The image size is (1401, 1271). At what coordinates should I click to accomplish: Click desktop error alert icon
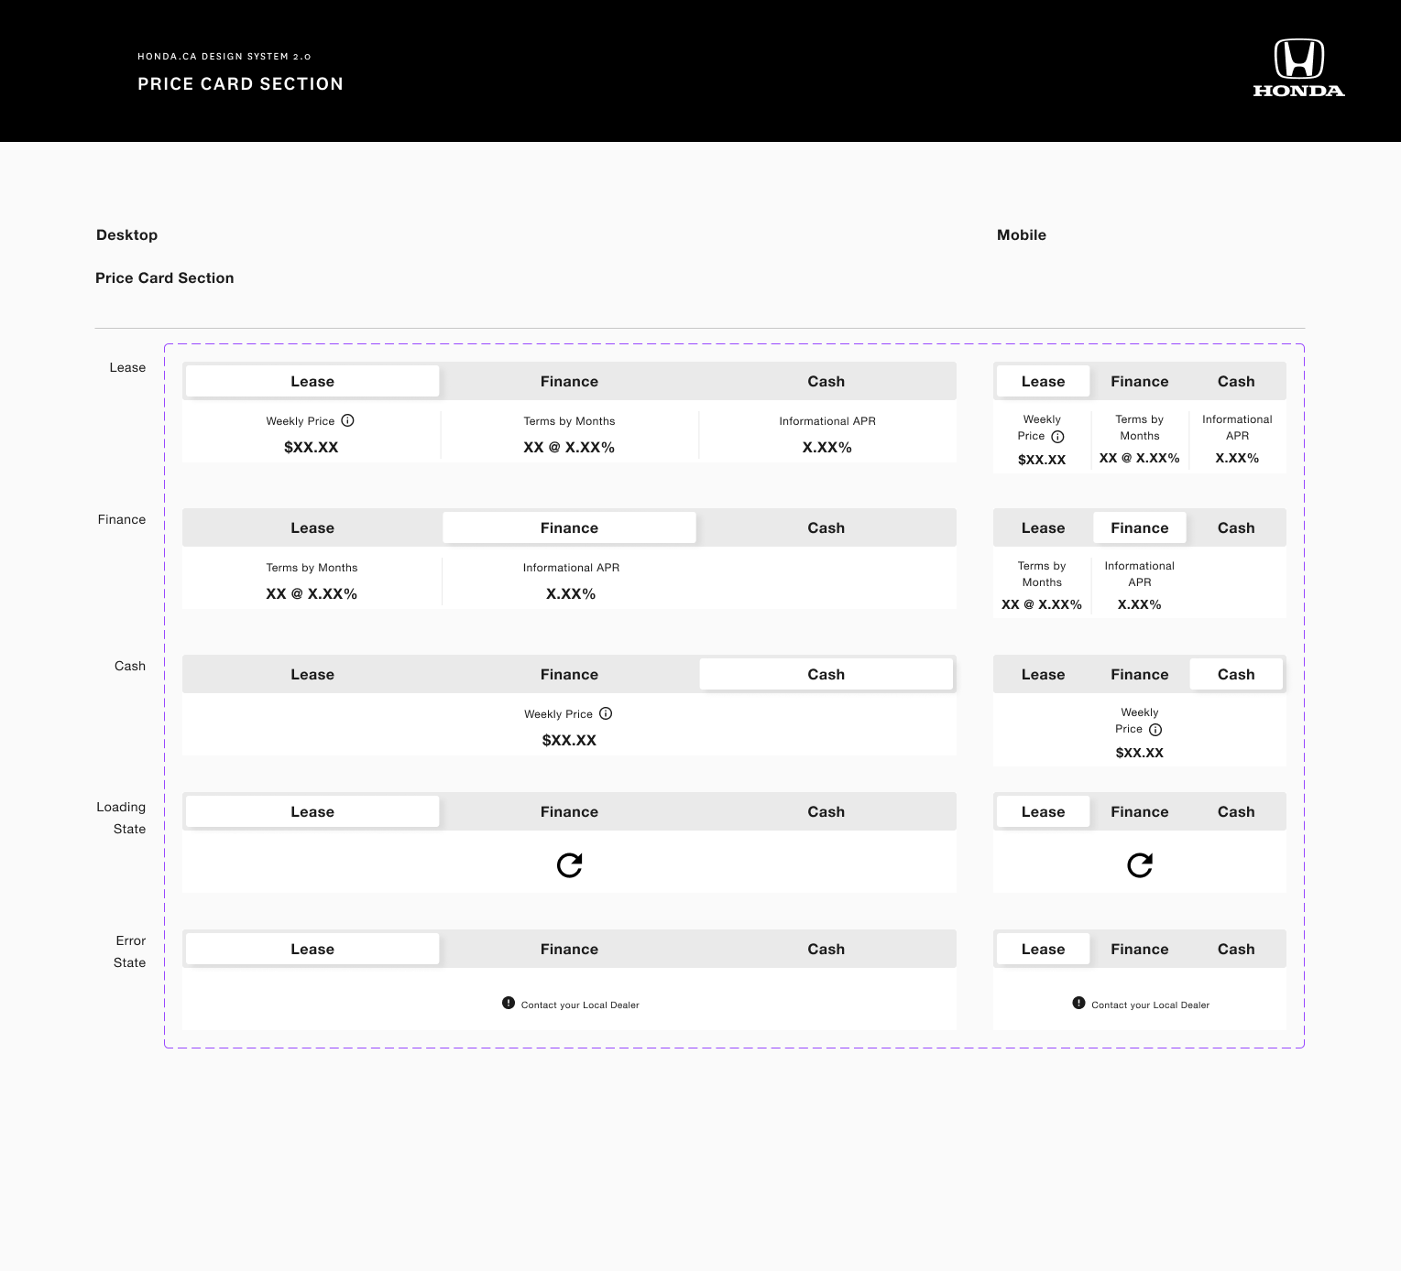click(x=509, y=1003)
